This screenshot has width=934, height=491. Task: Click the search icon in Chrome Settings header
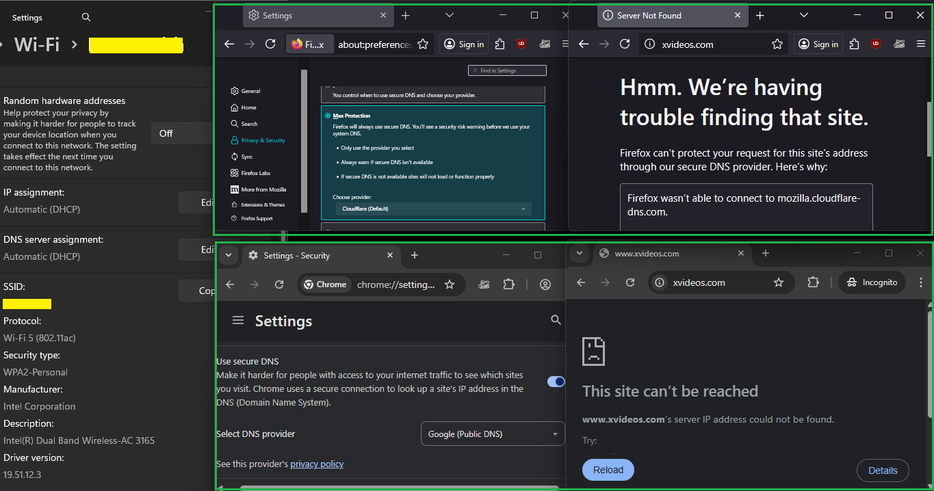tap(556, 320)
